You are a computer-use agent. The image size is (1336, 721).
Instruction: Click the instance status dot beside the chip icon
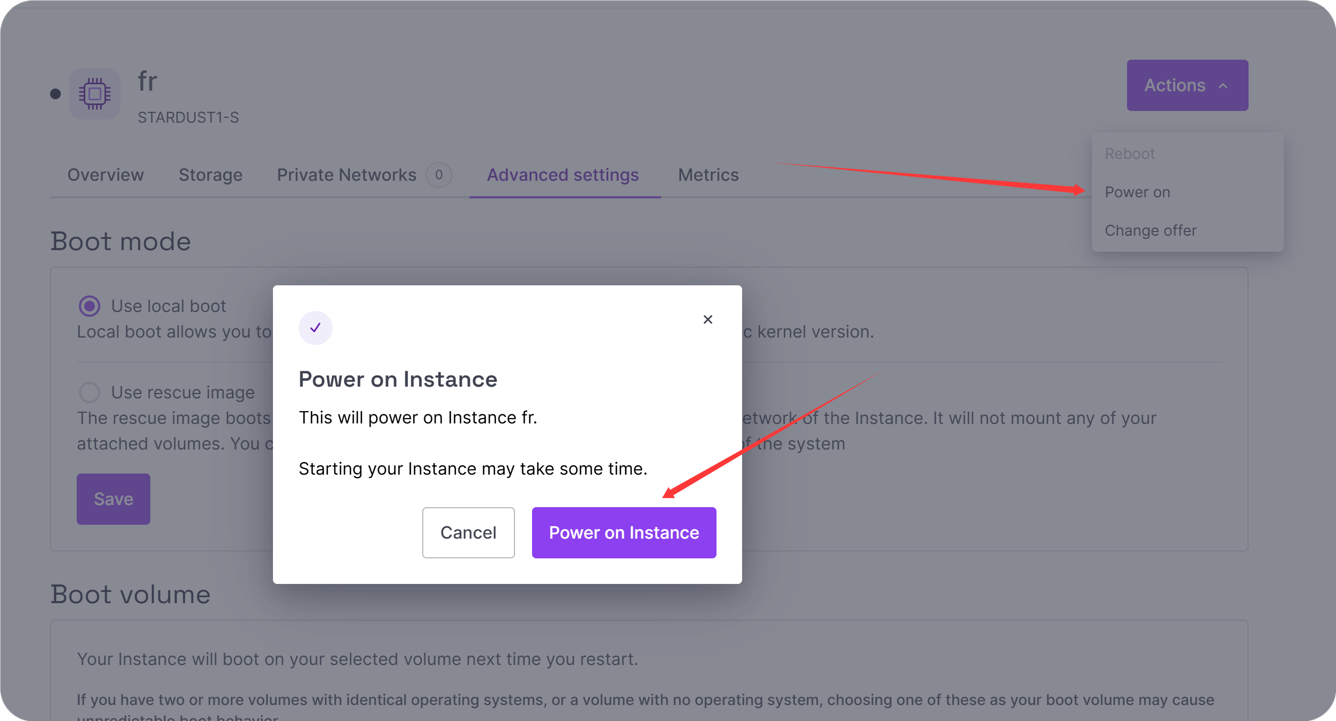(x=55, y=94)
